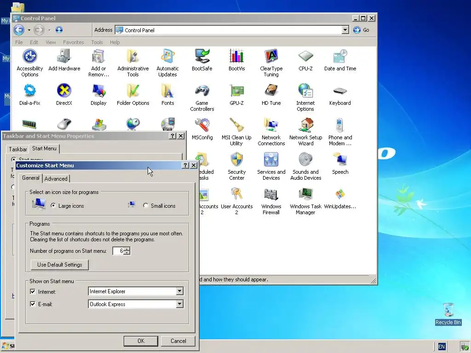Open ClearType Tuning icon
This screenshot has width=471, height=353.
coord(271,63)
